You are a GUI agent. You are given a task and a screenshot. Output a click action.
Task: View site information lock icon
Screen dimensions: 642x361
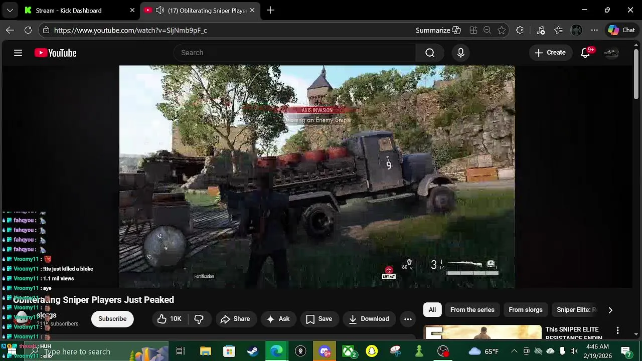pyautogui.click(x=46, y=30)
